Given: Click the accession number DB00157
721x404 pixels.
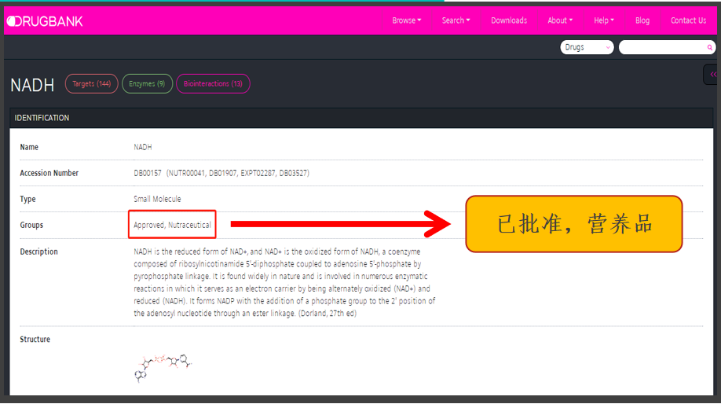Looking at the screenshot, I should click(148, 173).
